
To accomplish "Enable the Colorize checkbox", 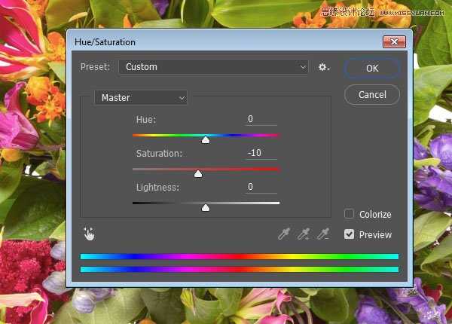I will coord(349,214).
